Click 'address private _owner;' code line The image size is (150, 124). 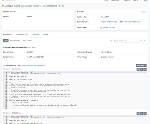21,102
